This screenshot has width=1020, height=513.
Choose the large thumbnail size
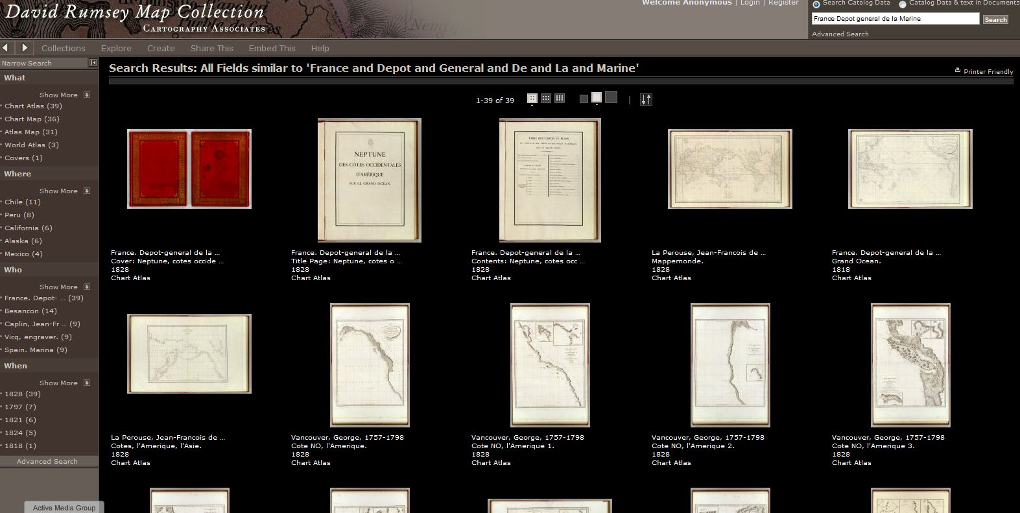click(611, 98)
